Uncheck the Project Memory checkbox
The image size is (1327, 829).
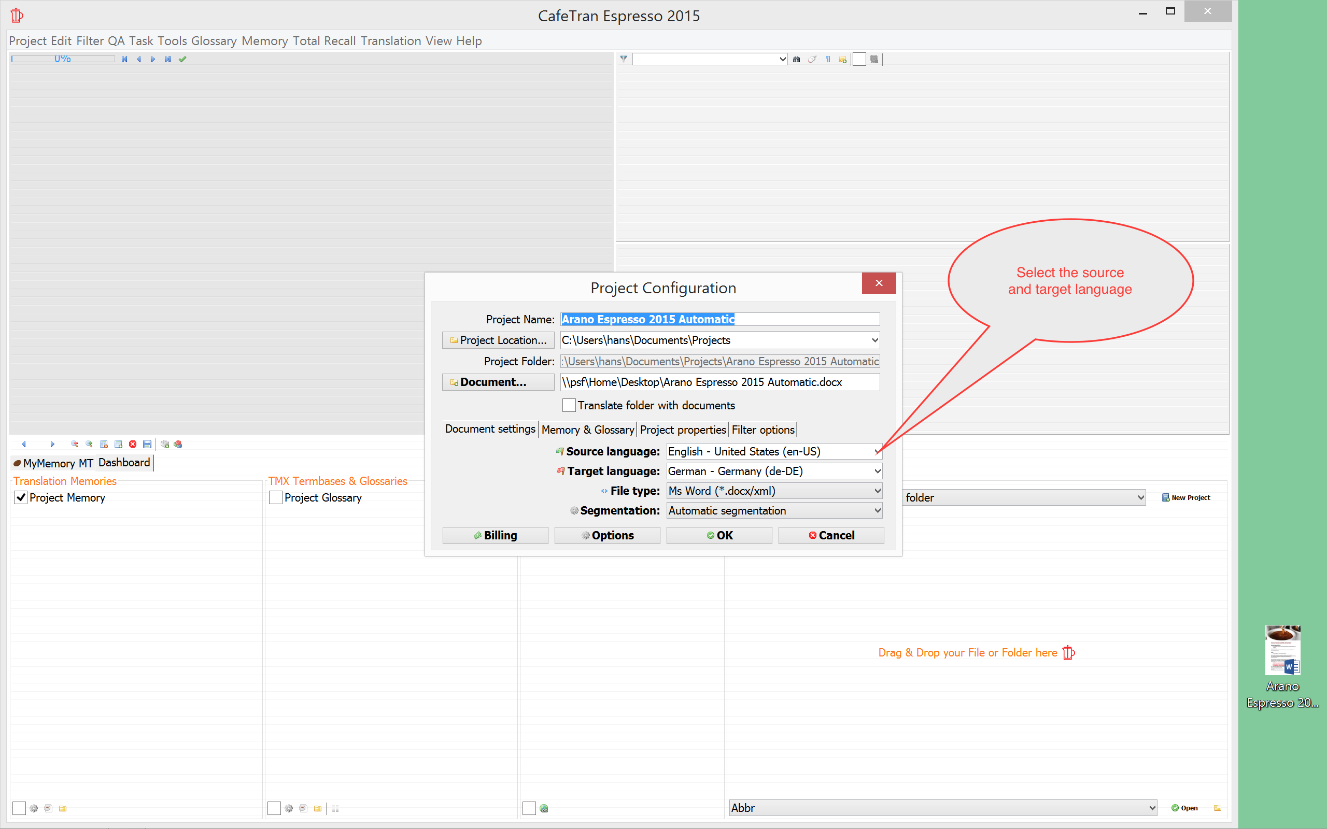[21, 498]
